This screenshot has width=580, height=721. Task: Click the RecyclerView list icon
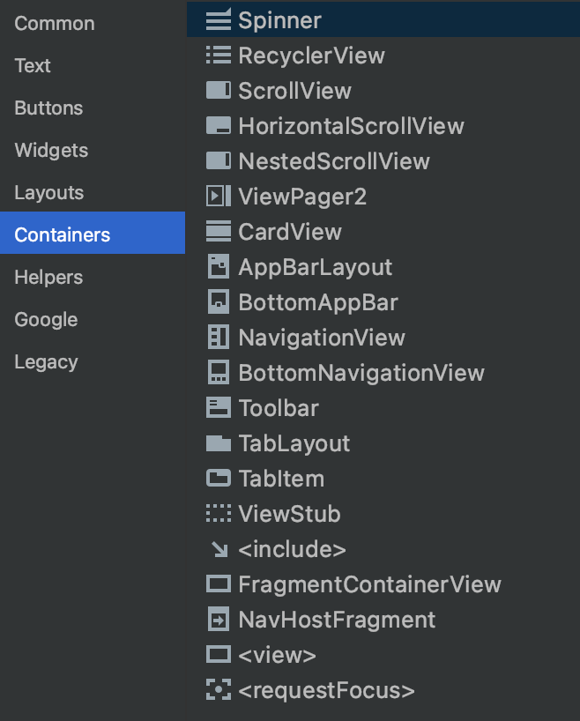(219, 56)
